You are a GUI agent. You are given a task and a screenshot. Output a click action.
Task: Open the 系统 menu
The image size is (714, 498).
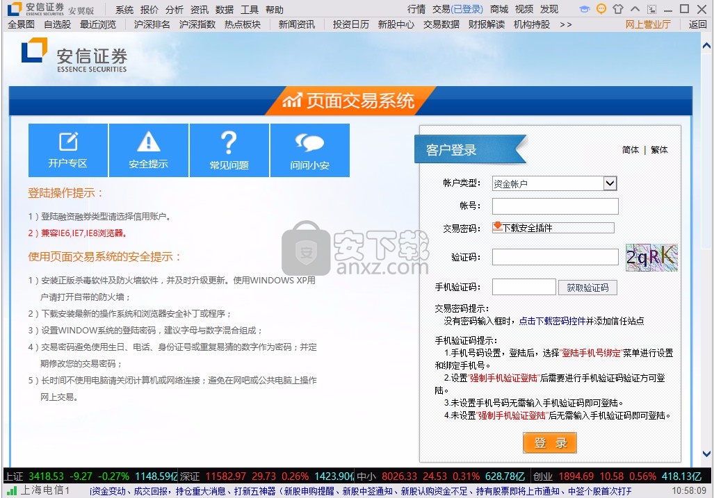pyautogui.click(x=124, y=10)
